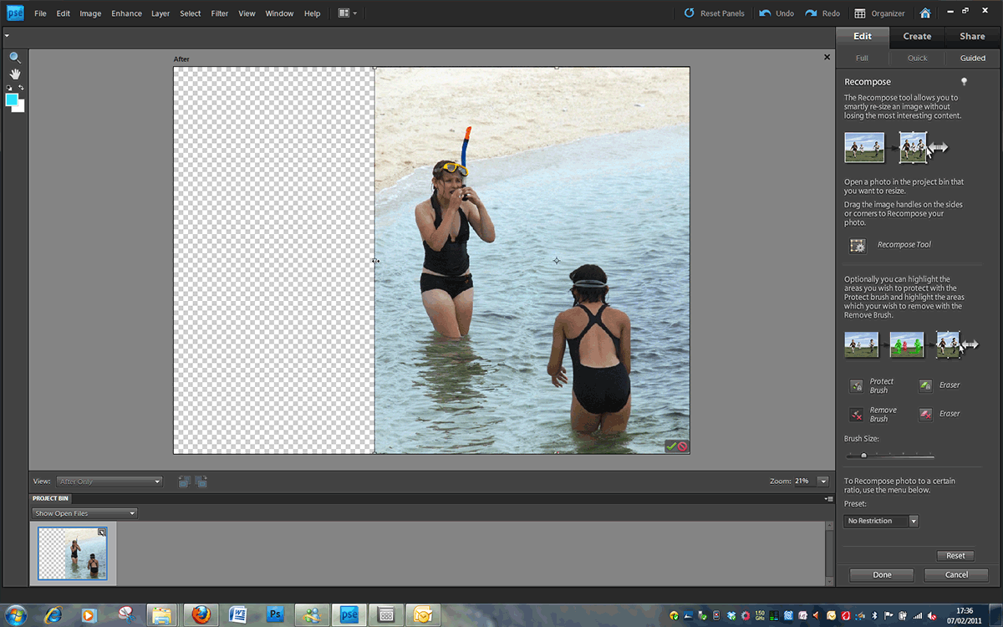This screenshot has width=1003, height=627.
Task: Pick the red Remove Eraser icon
Action: (x=925, y=414)
